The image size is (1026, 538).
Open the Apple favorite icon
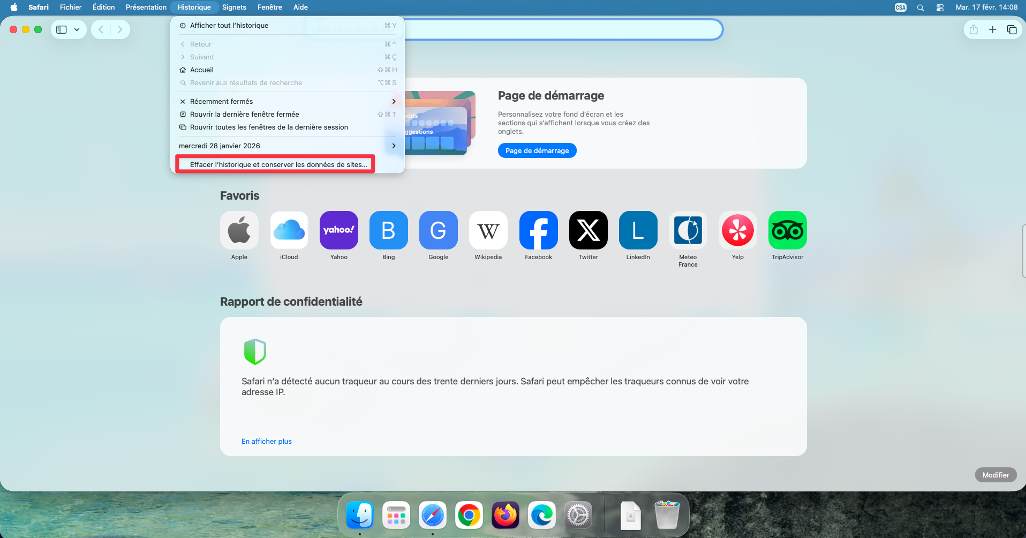(x=239, y=230)
